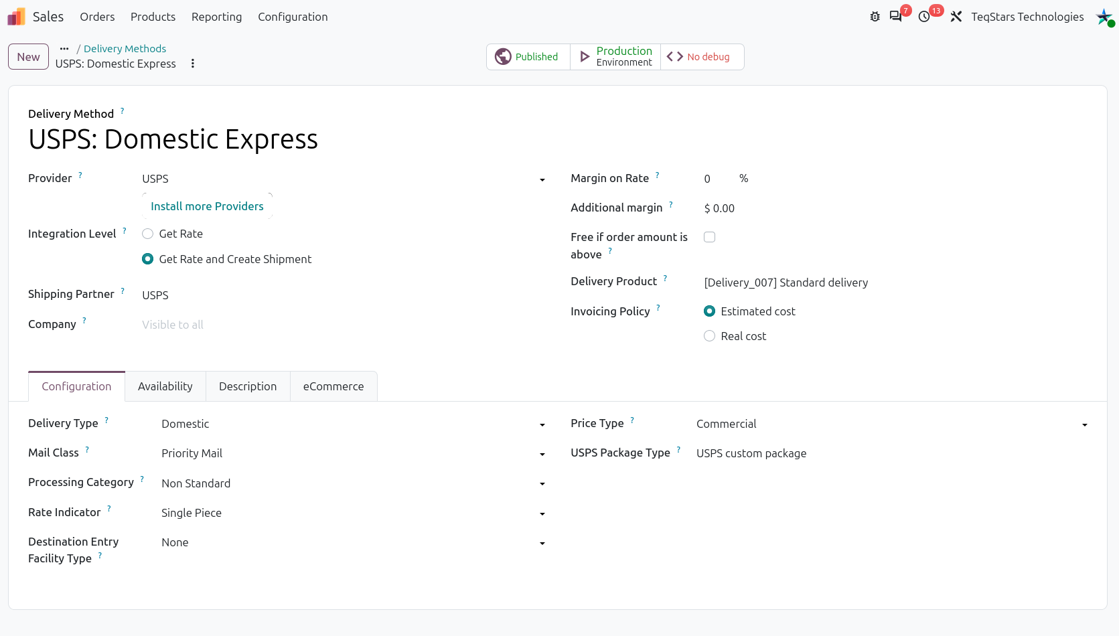
Task: Open the Provider dropdown
Action: pyautogui.click(x=344, y=179)
